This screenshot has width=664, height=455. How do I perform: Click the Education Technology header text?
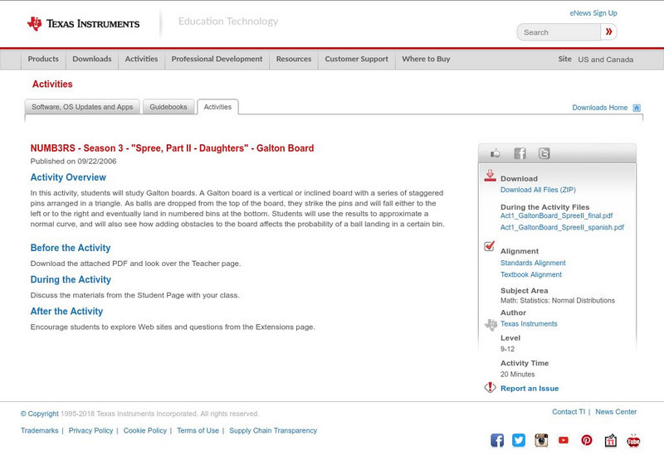tap(227, 22)
